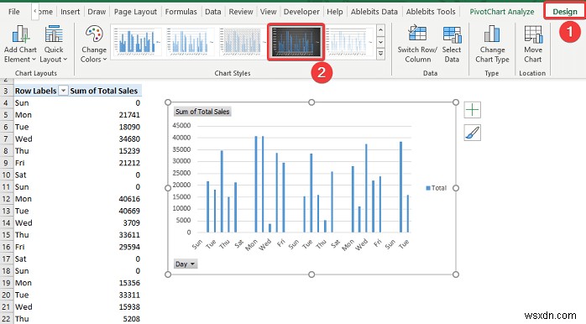Click the Chart Styles paintbrush button
The width and height of the screenshot is (586, 324).
[473, 133]
